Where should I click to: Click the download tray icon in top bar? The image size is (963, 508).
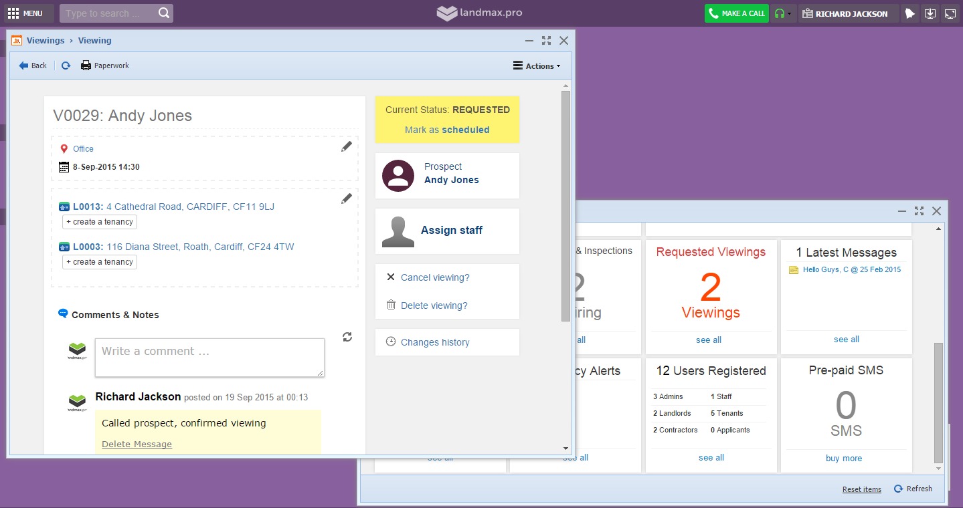(930, 13)
